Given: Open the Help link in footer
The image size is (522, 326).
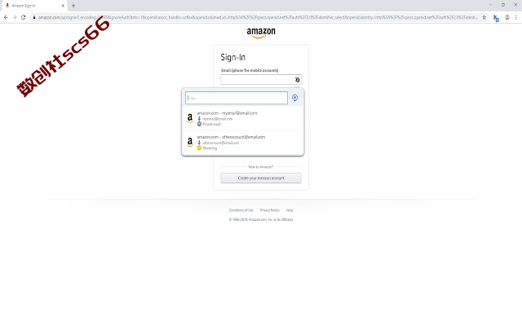Looking at the screenshot, I should pos(290,210).
